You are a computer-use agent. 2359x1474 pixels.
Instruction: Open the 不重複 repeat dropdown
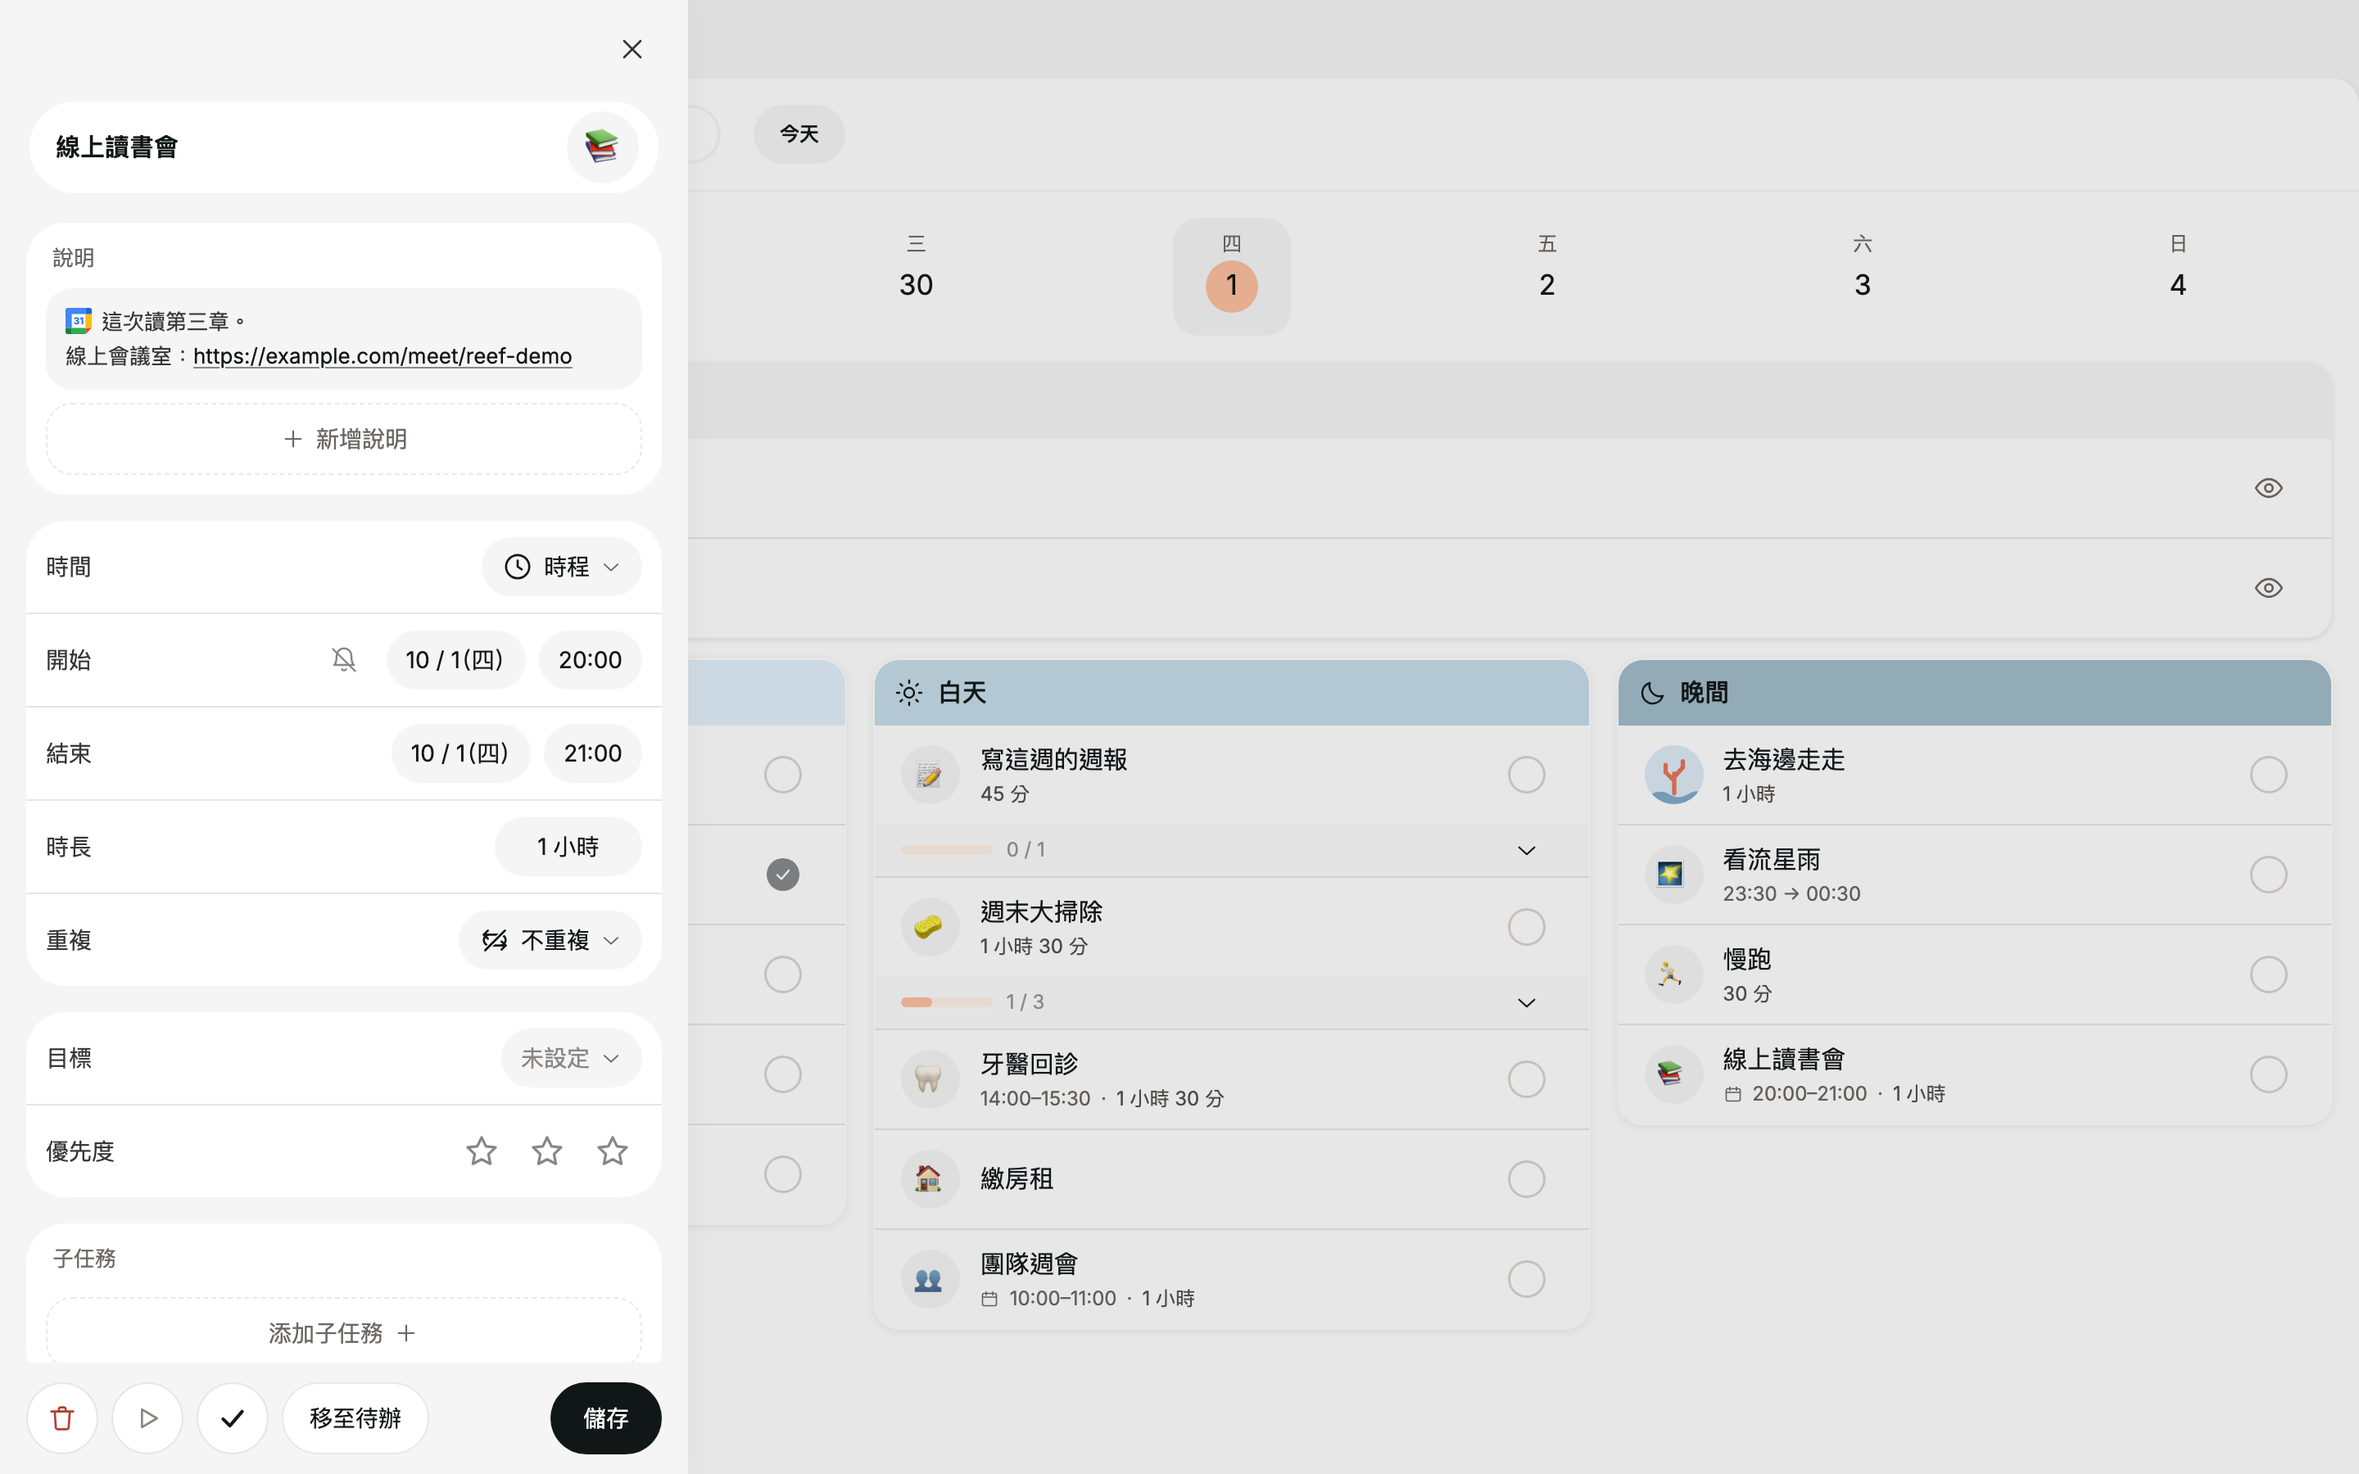[x=550, y=940]
